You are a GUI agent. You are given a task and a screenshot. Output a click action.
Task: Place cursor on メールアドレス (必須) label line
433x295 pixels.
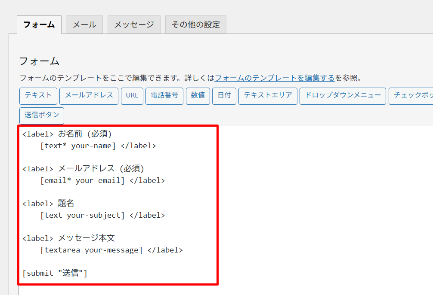pos(84,169)
